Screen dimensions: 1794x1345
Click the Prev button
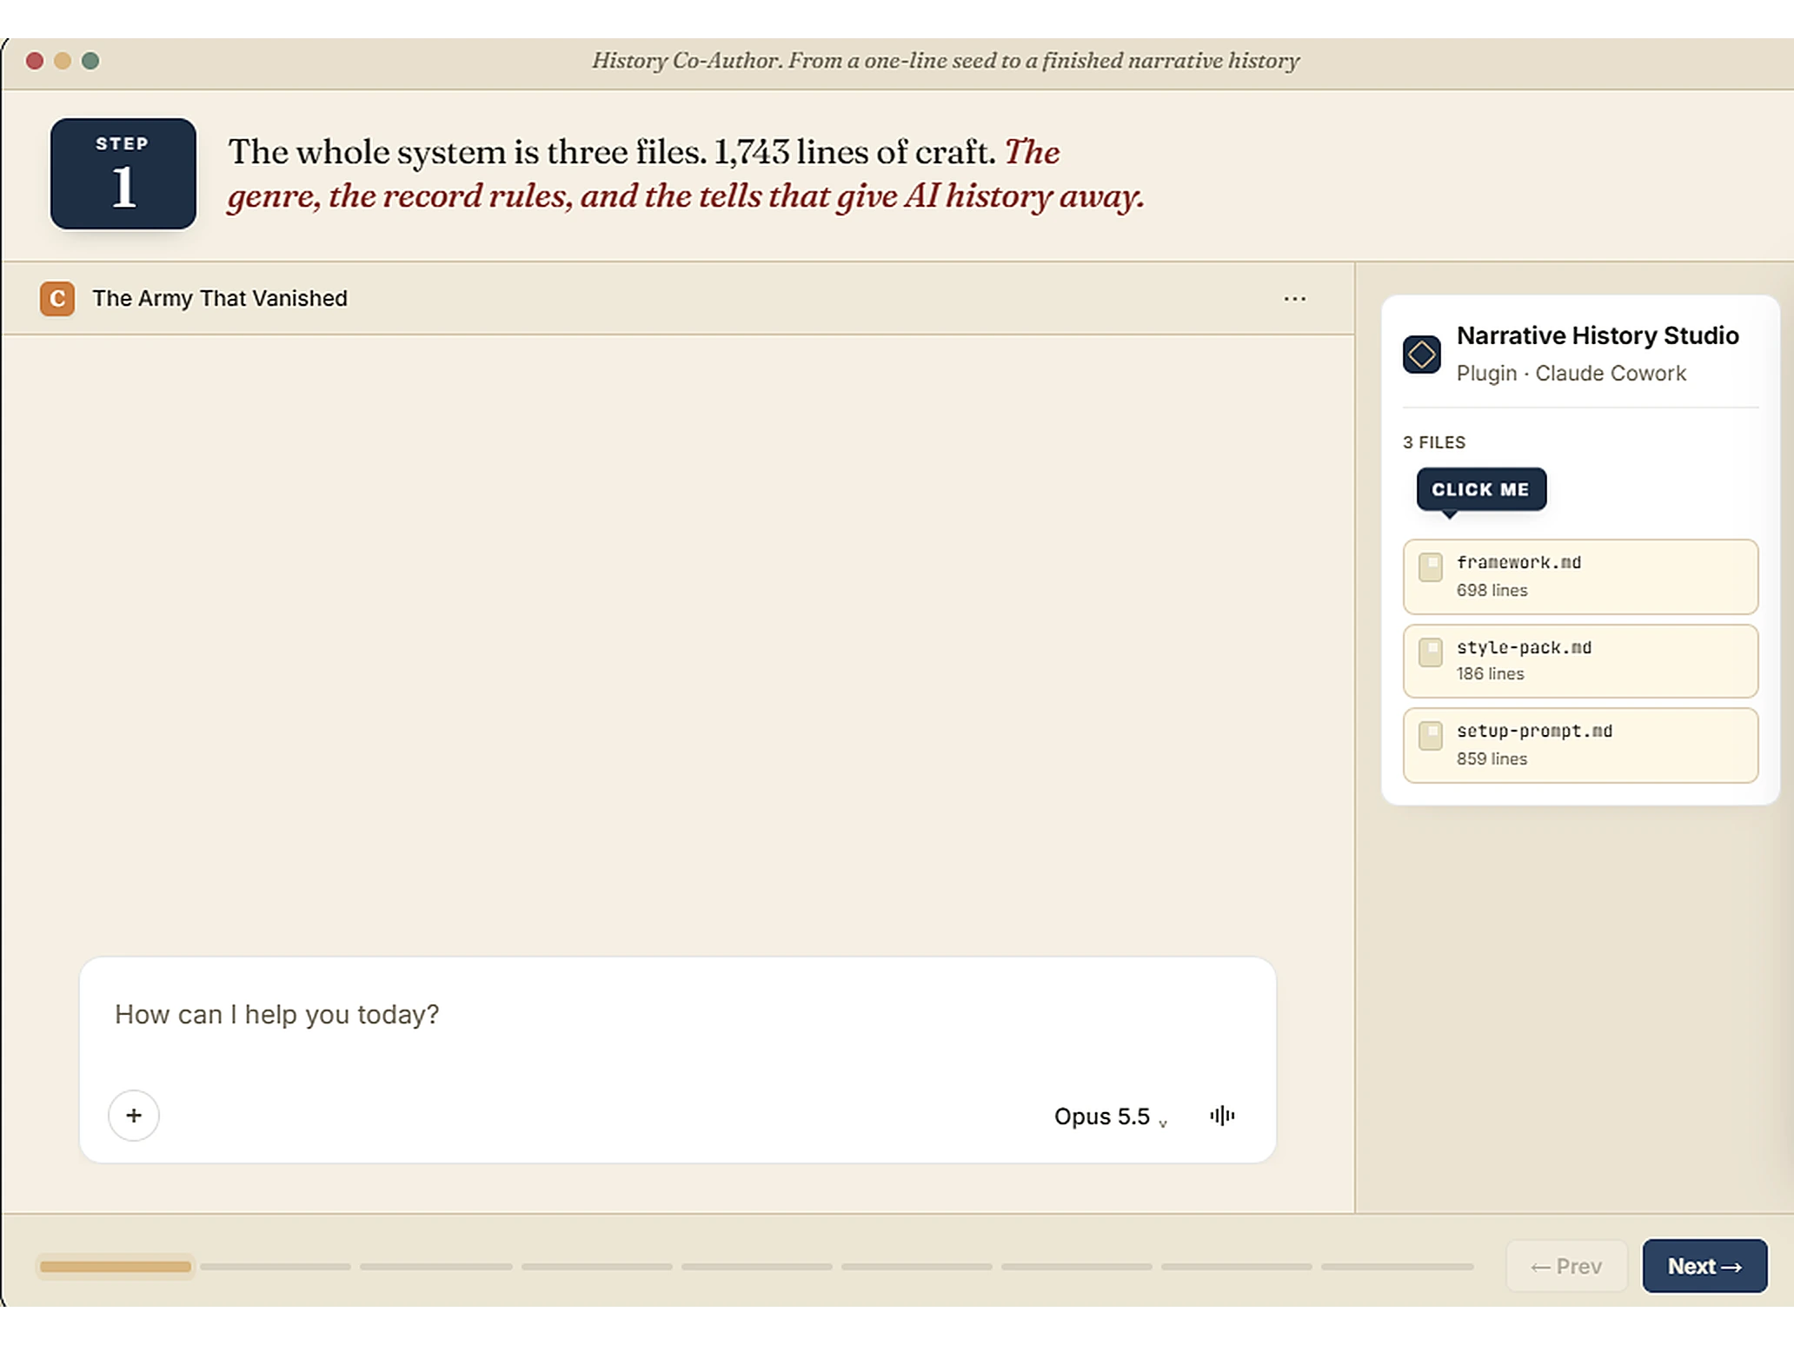[x=1565, y=1265]
